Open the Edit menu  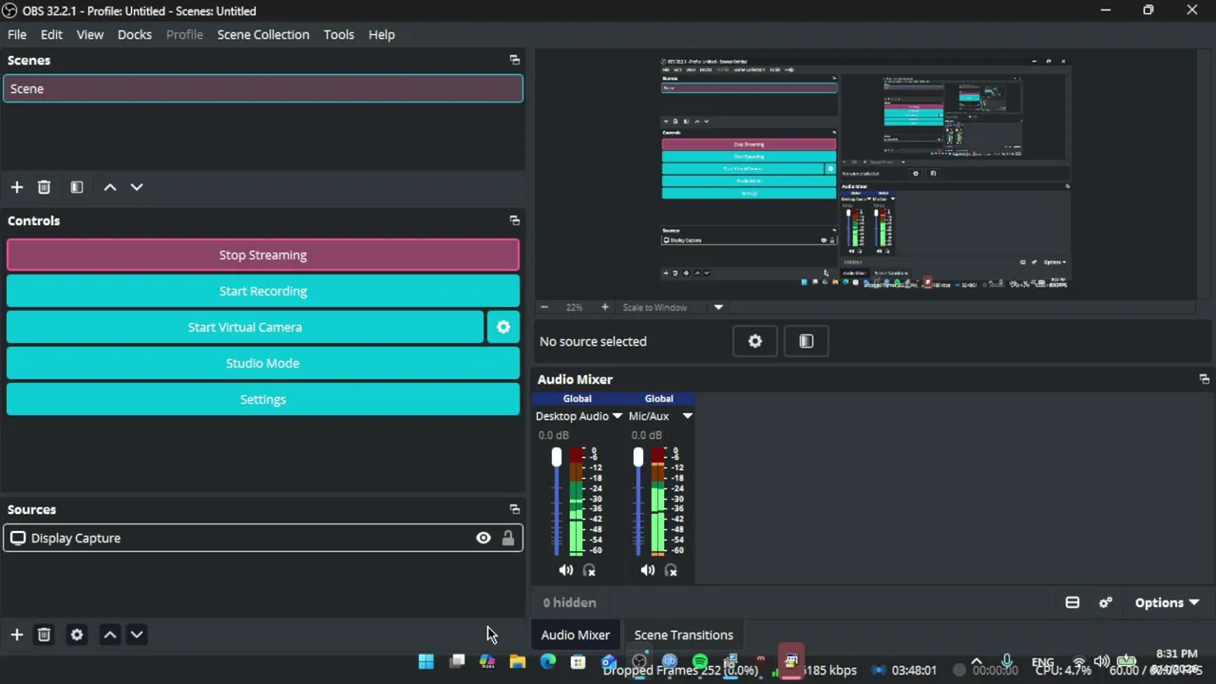(x=51, y=34)
